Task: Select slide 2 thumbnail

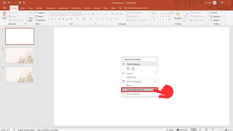Action: pos(20,56)
